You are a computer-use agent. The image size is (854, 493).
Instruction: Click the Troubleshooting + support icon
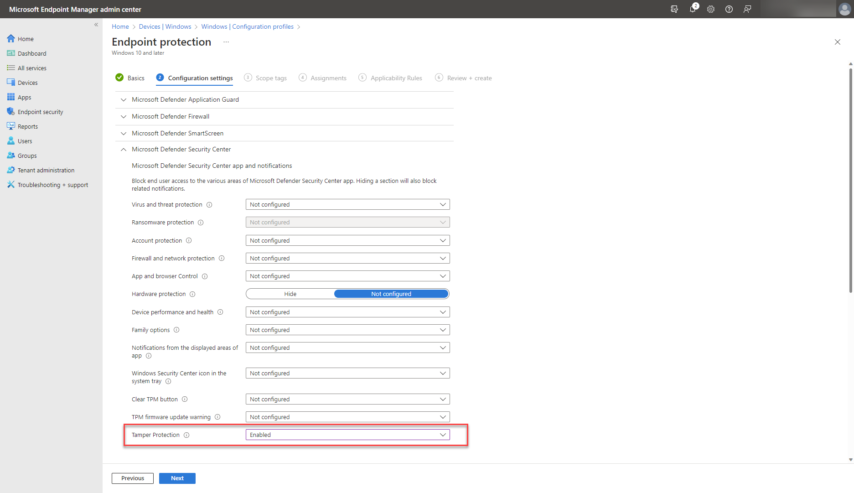tap(11, 185)
